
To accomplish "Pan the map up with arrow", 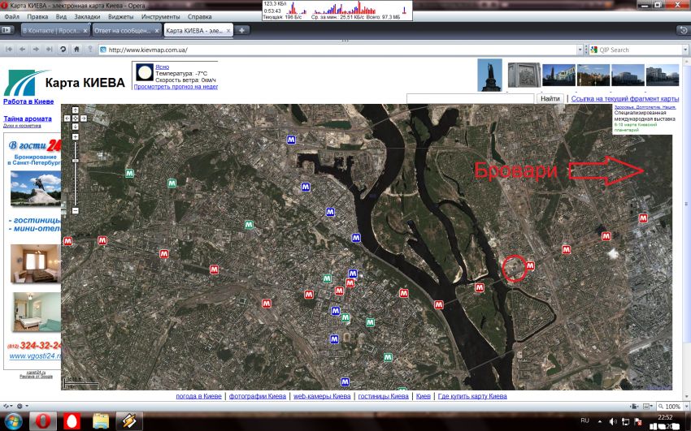I will pos(76,110).
